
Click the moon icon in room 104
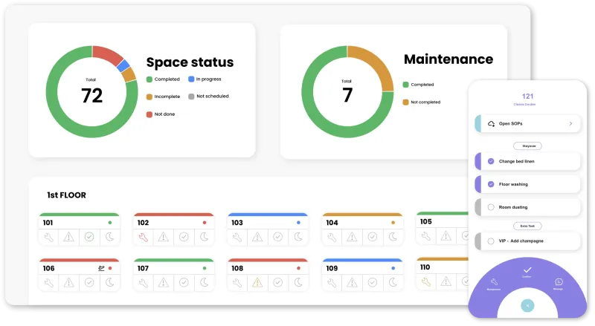[x=393, y=237]
